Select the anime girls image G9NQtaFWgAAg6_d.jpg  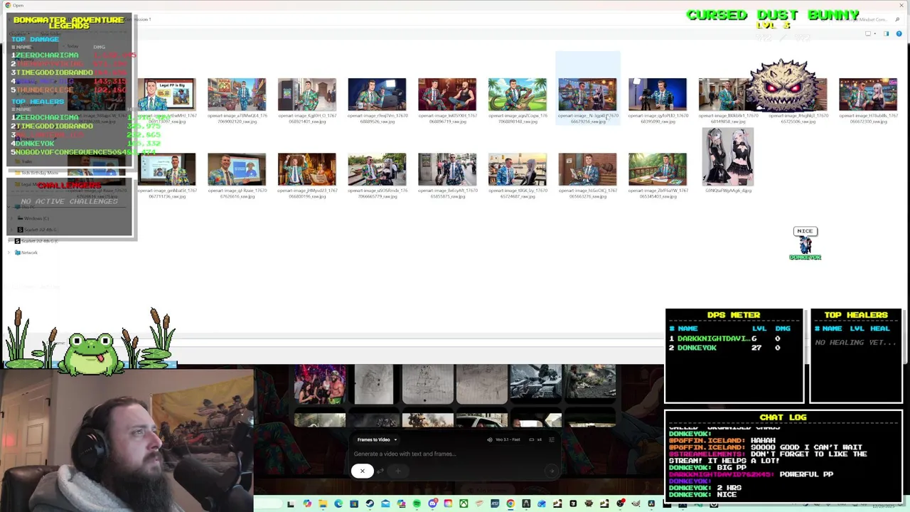pos(727,161)
